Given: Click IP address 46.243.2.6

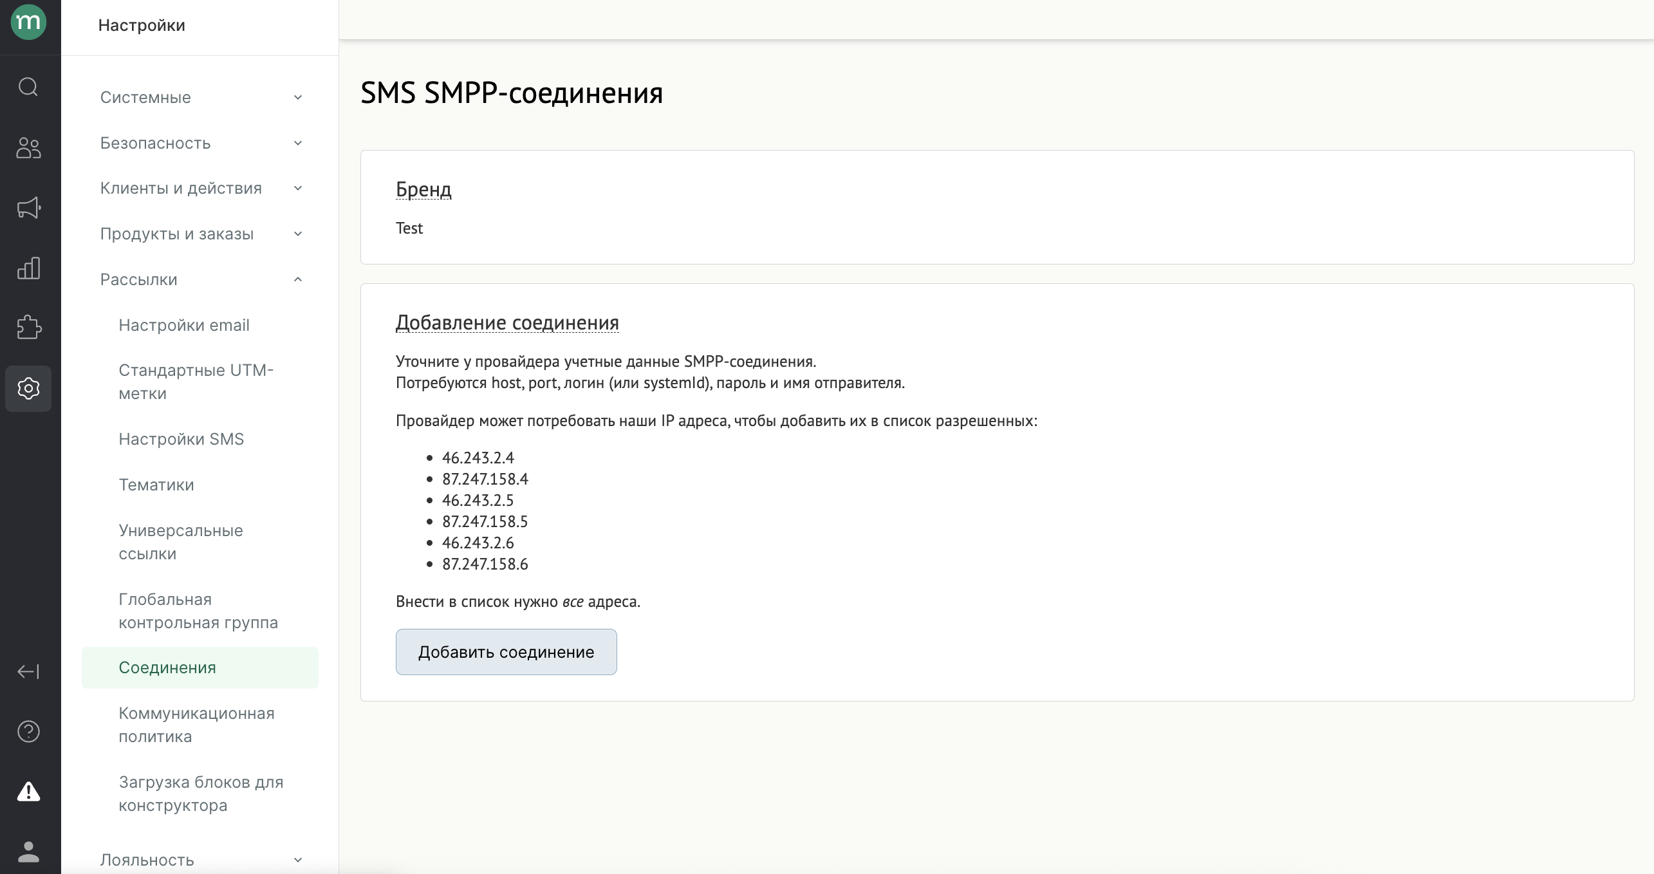Looking at the screenshot, I should point(478,543).
